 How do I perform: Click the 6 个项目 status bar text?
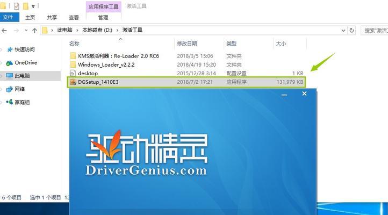(x=11, y=197)
